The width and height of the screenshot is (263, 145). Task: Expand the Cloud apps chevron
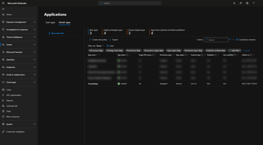pos(34,82)
